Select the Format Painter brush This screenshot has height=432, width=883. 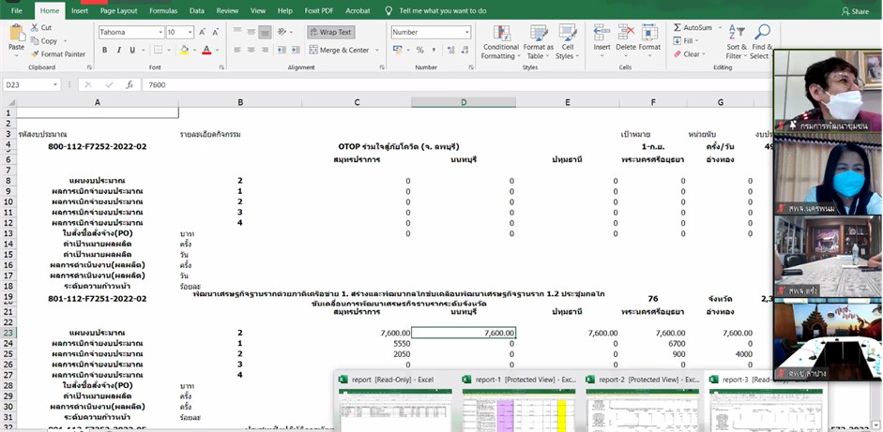(x=35, y=54)
